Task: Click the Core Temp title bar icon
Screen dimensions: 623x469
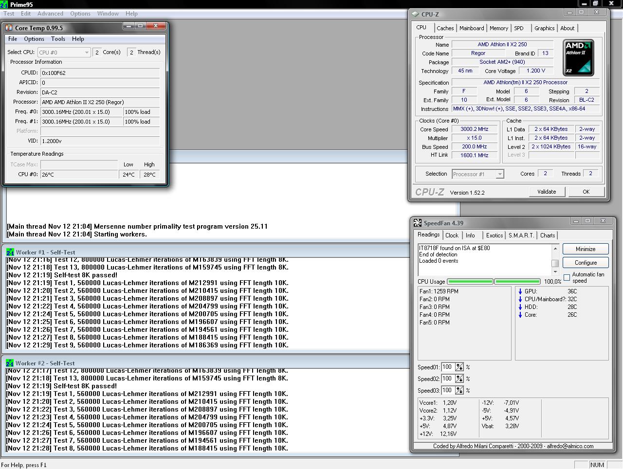Action: [x=9, y=28]
